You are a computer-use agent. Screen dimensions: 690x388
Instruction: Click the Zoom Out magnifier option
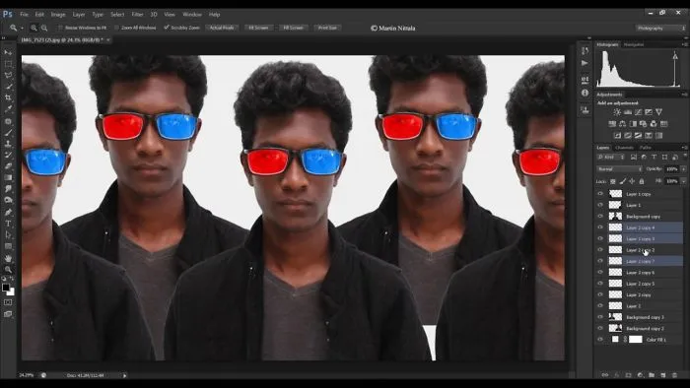pos(44,28)
